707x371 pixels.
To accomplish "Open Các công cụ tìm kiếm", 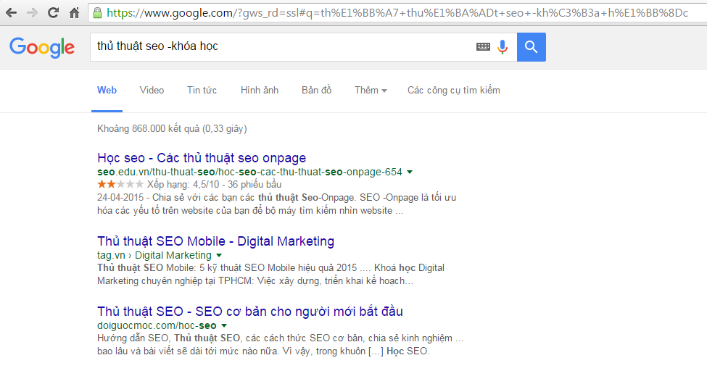I will click(x=454, y=90).
